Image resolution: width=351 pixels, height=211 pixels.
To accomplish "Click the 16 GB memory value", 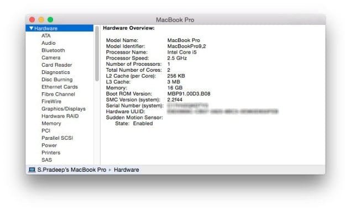I will [175, 88].
